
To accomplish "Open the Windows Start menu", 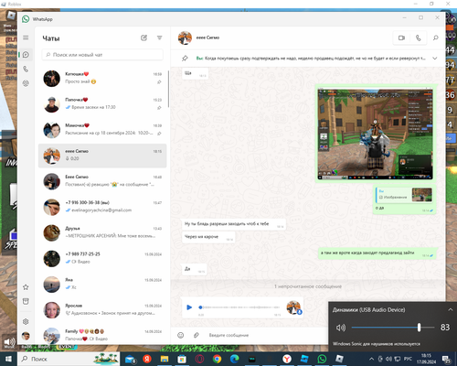I will tap(8, 359).
